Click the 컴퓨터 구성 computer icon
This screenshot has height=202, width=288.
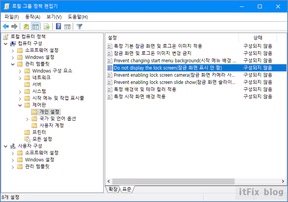pyautogui.click(x=13, y=44)
